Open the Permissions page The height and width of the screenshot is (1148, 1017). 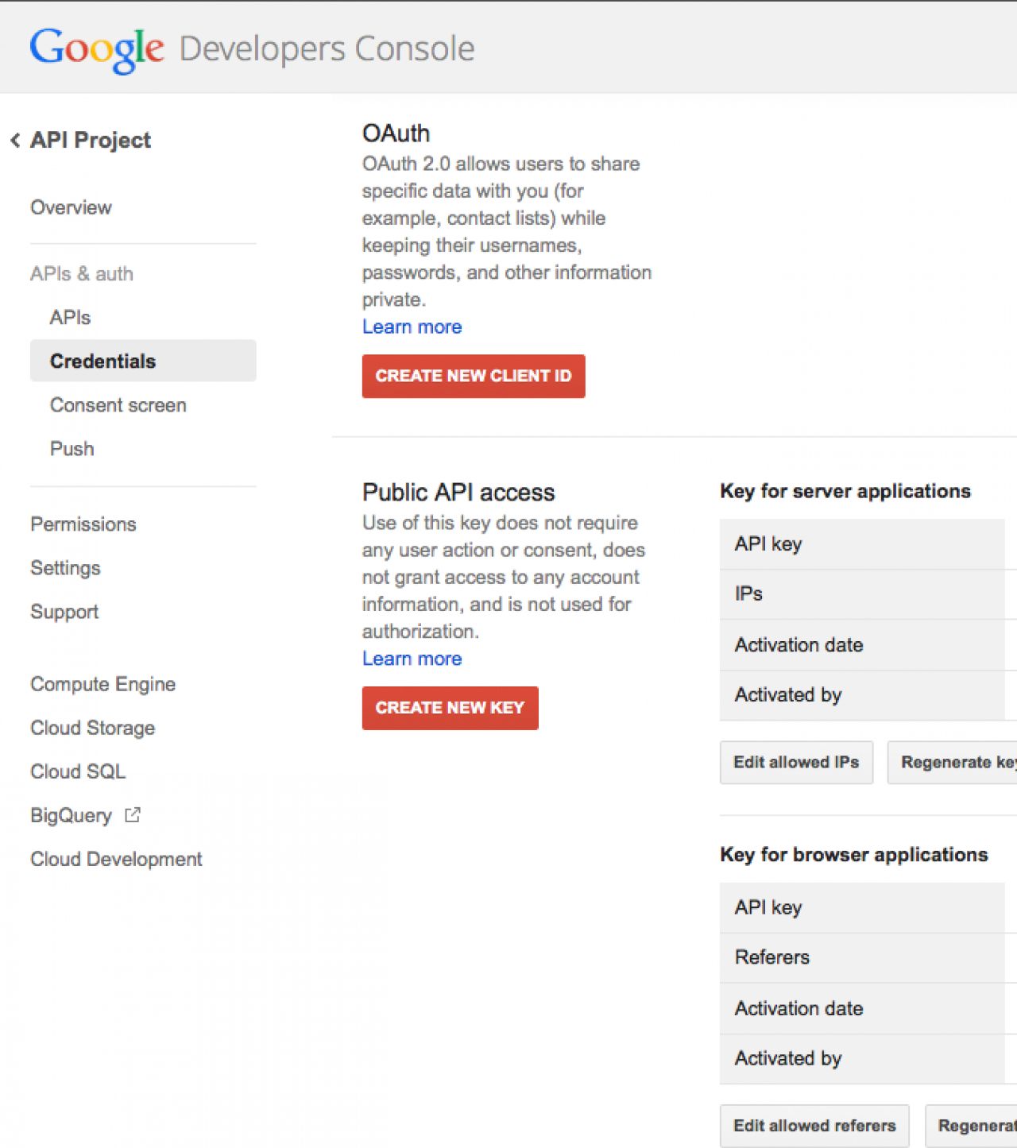[x=83, y=524]
